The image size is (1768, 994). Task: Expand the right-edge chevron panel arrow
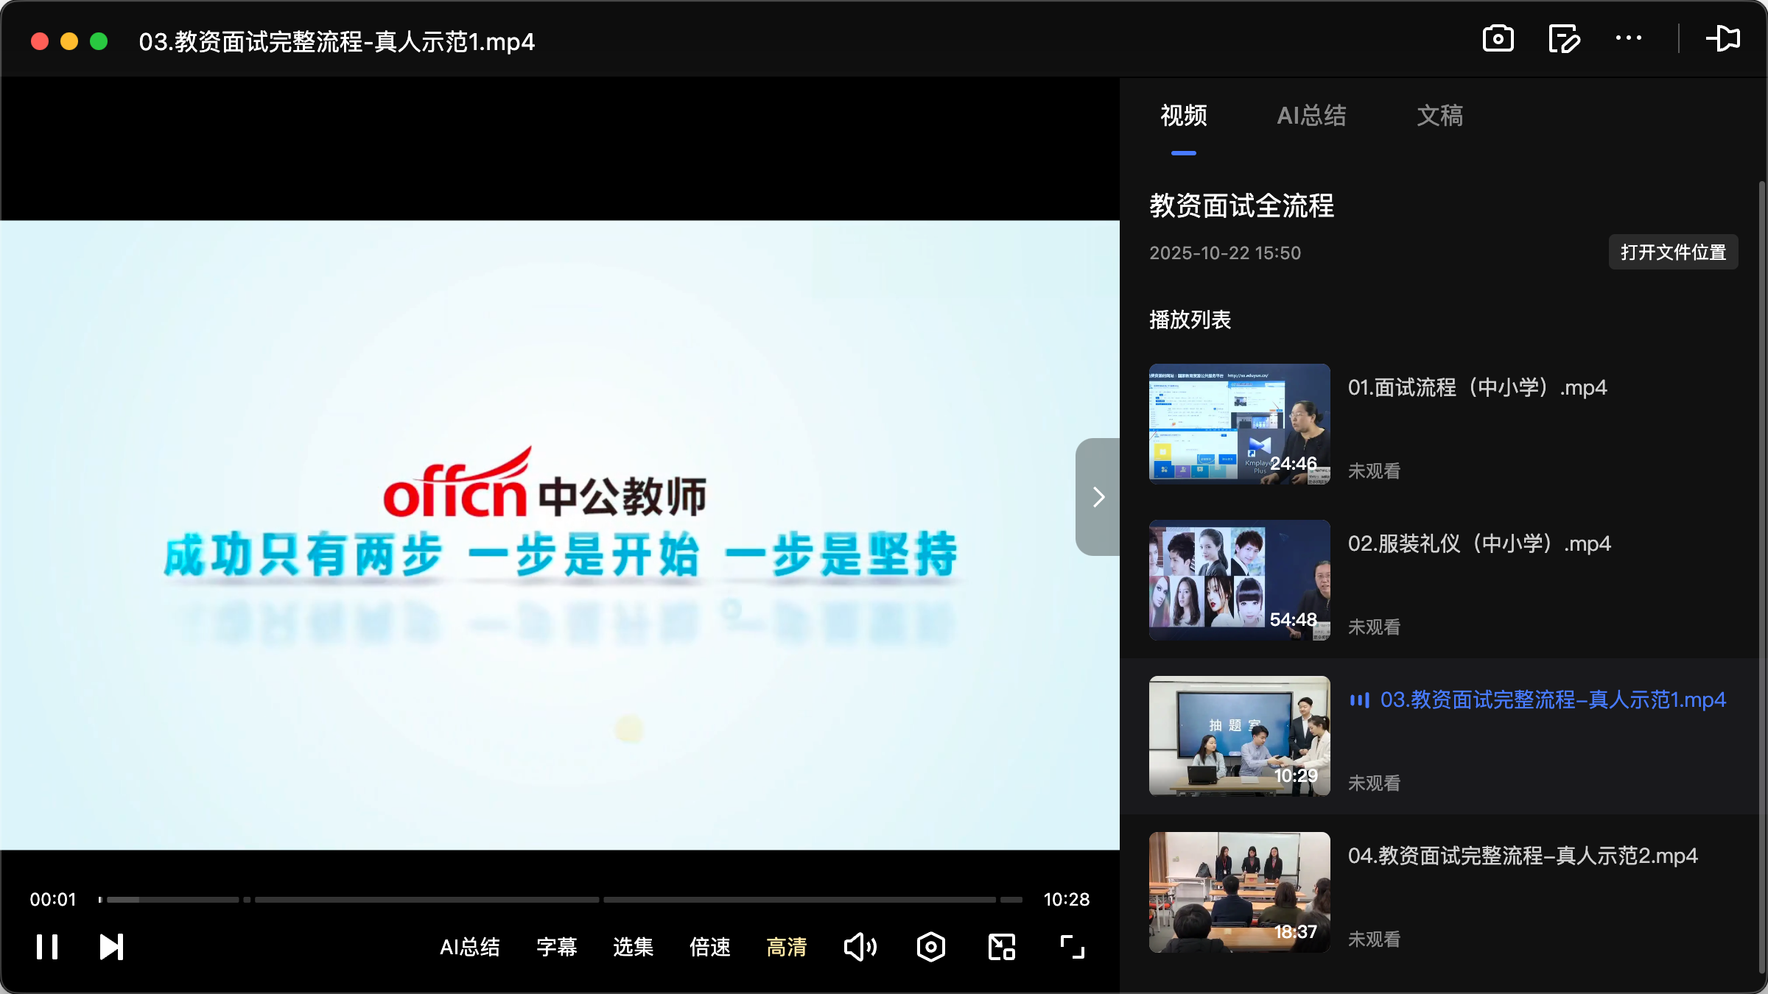(x=1098, y=497)
